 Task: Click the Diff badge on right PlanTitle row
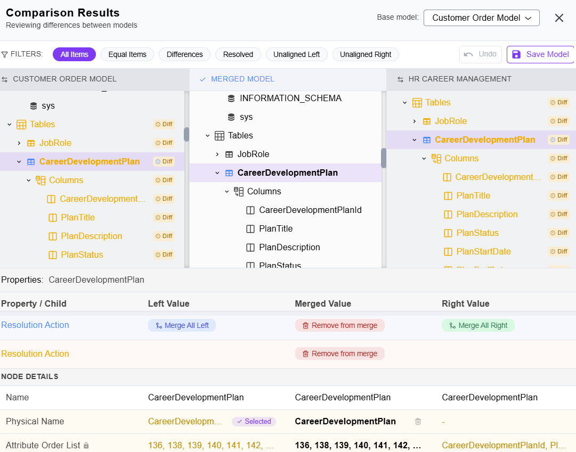[x=559, y=196]
